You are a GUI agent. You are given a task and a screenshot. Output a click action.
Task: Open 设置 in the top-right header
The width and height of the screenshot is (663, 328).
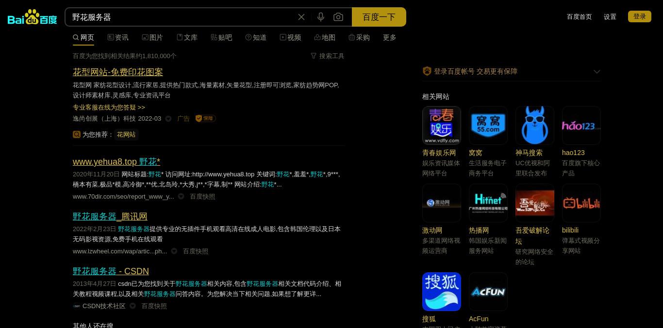(610, 16)
